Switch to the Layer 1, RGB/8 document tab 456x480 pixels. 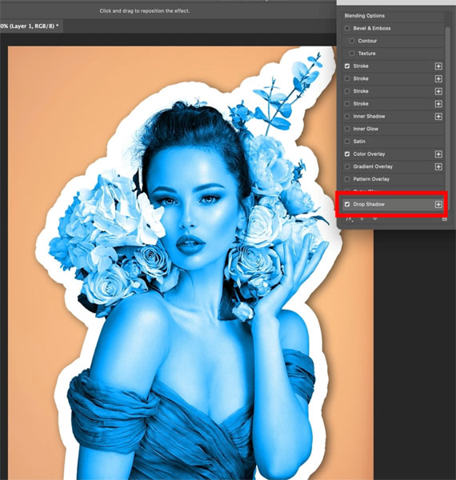[30, 26]
